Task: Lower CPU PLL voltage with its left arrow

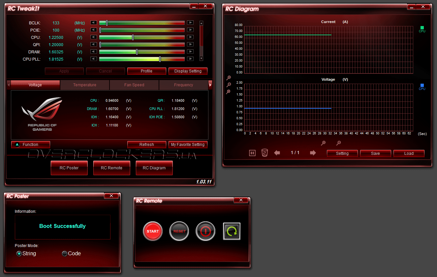Action: click(94, 59)
